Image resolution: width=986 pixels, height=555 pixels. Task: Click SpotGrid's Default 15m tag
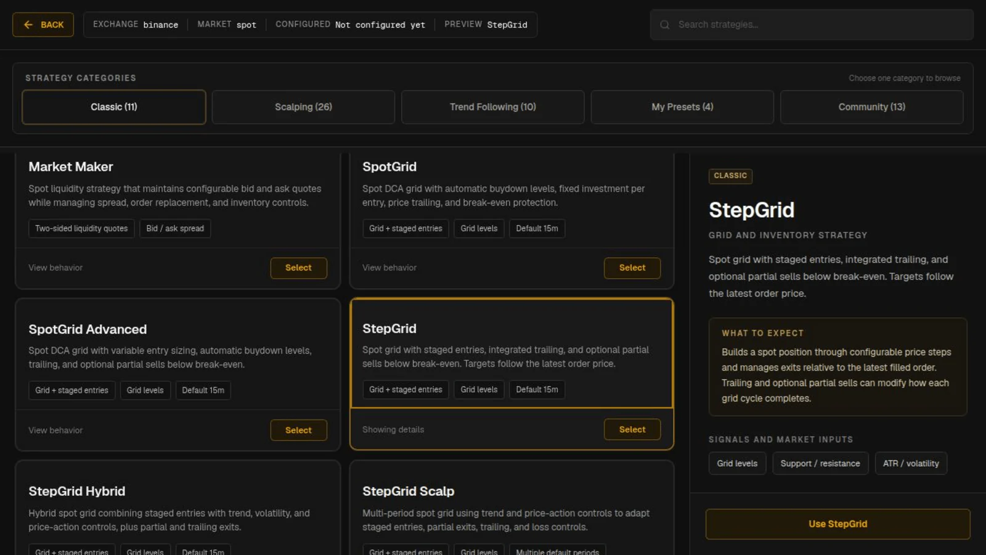click(537, 228)
